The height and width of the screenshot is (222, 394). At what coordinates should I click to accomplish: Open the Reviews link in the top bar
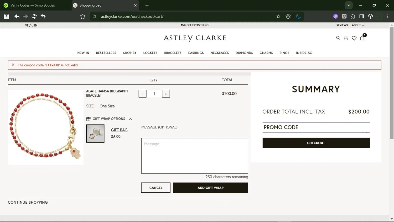[x=342, y=25]
